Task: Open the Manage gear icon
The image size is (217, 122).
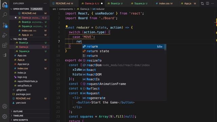Action: tap(4, 117)
